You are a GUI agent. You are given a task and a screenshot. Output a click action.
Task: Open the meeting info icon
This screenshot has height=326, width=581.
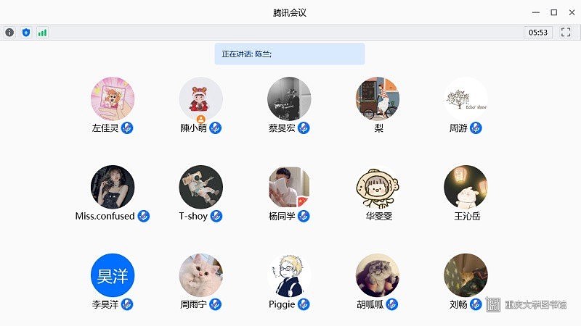click(x=9, y=33)
